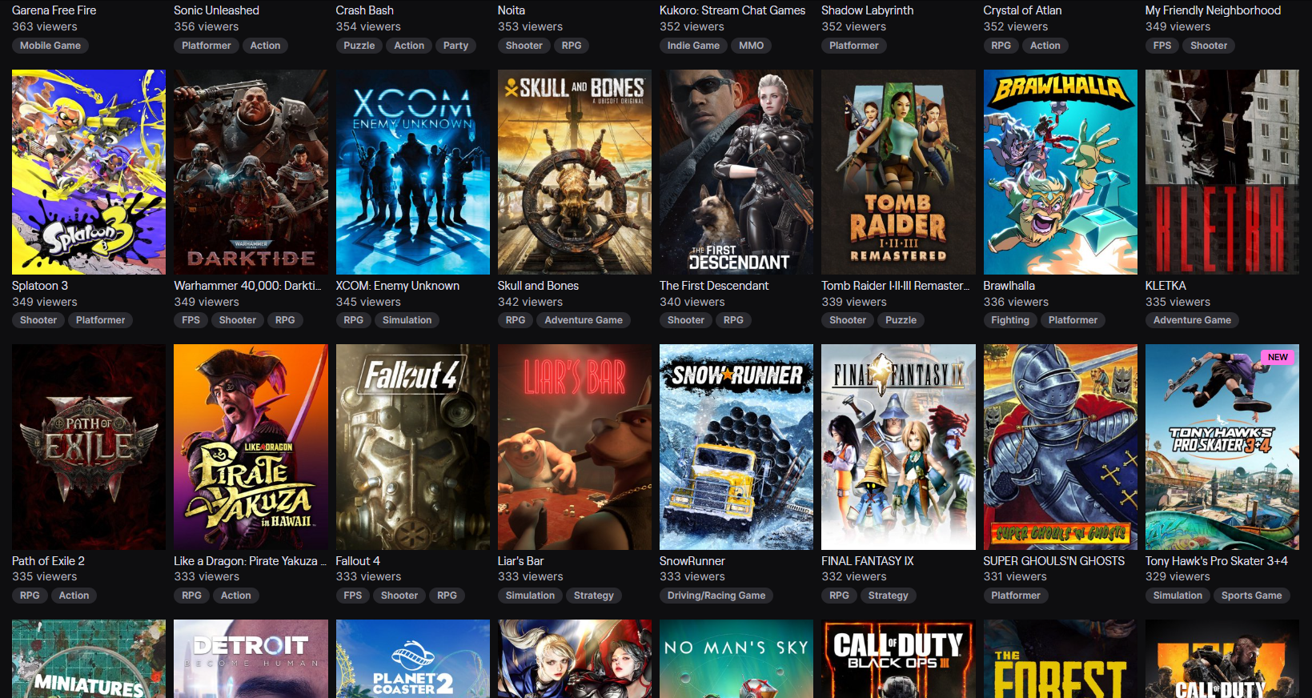The height and width of the screenshot is (698, 1312).
Task: Open My Friendly Neighborhood title link
Action: (1213, 10)
